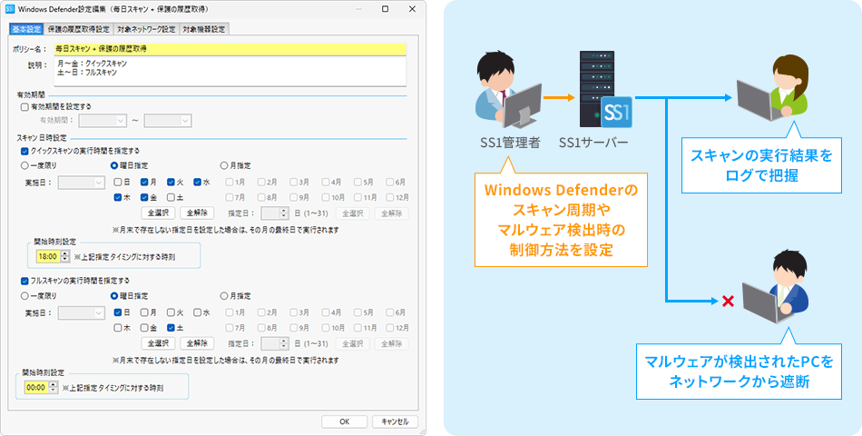Click the SS1 app icon in title bar

[x=9, y=9]
